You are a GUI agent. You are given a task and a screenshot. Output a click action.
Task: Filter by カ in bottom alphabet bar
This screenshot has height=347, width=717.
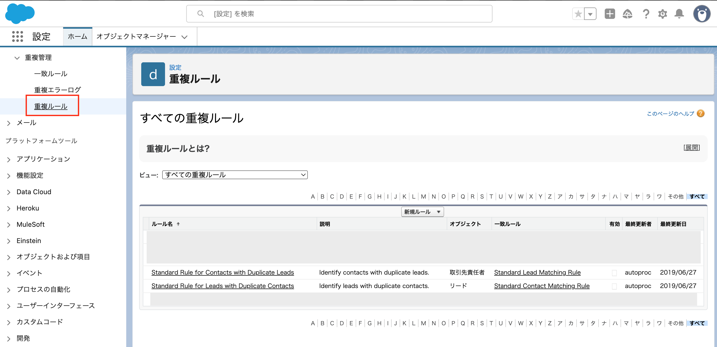(571, 323)
